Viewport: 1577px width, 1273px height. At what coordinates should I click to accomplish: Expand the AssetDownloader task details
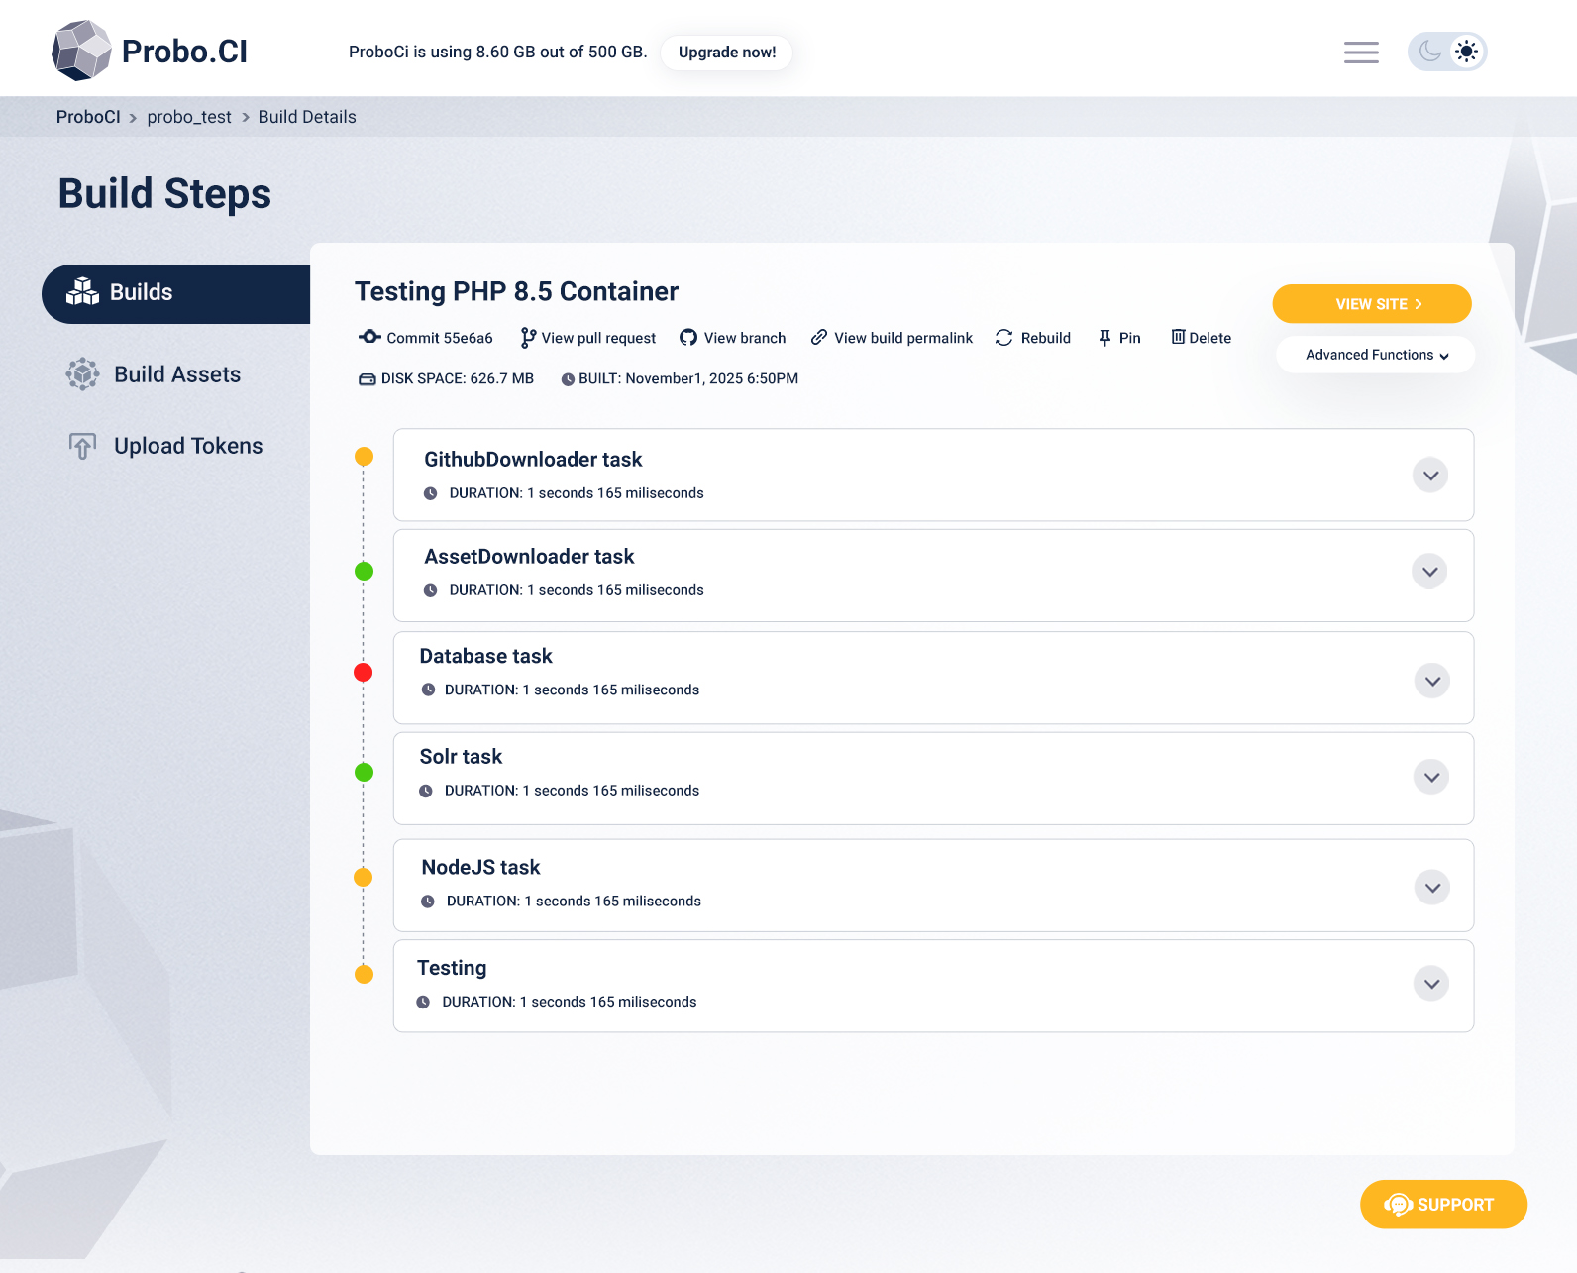click(1430, 572)
